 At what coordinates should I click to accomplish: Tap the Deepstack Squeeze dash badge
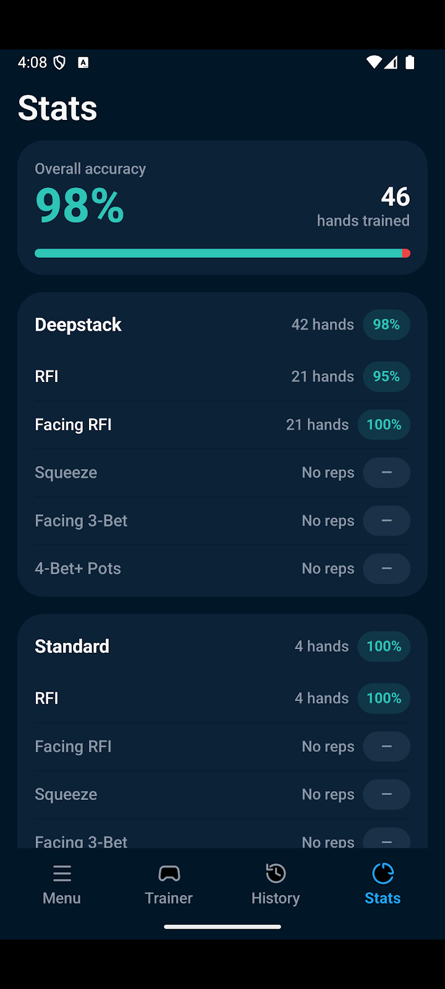pyautogui.click(x=386, y=473)
